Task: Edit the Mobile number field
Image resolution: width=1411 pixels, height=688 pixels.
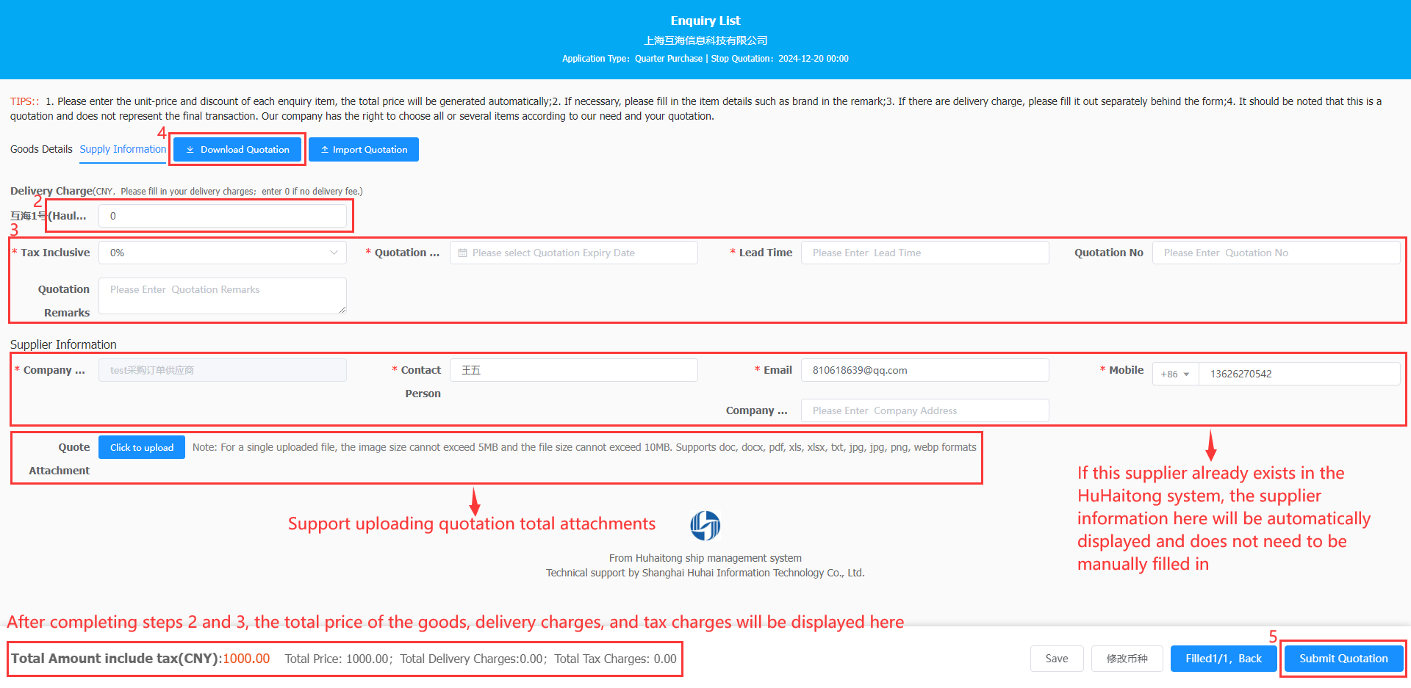Action: click(1299, 374)
